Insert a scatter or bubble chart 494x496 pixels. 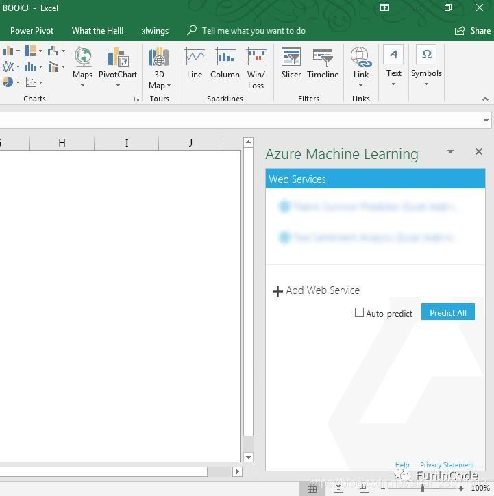tap(34, 83)
